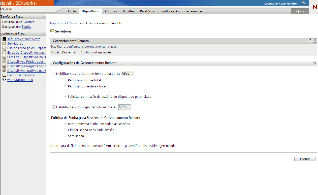Open help question-mark icon in Gerenciamento Remoto

(310, 41)
